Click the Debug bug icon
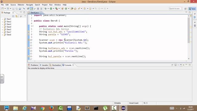Screen dimensions: 197x111 pos(46,9)
